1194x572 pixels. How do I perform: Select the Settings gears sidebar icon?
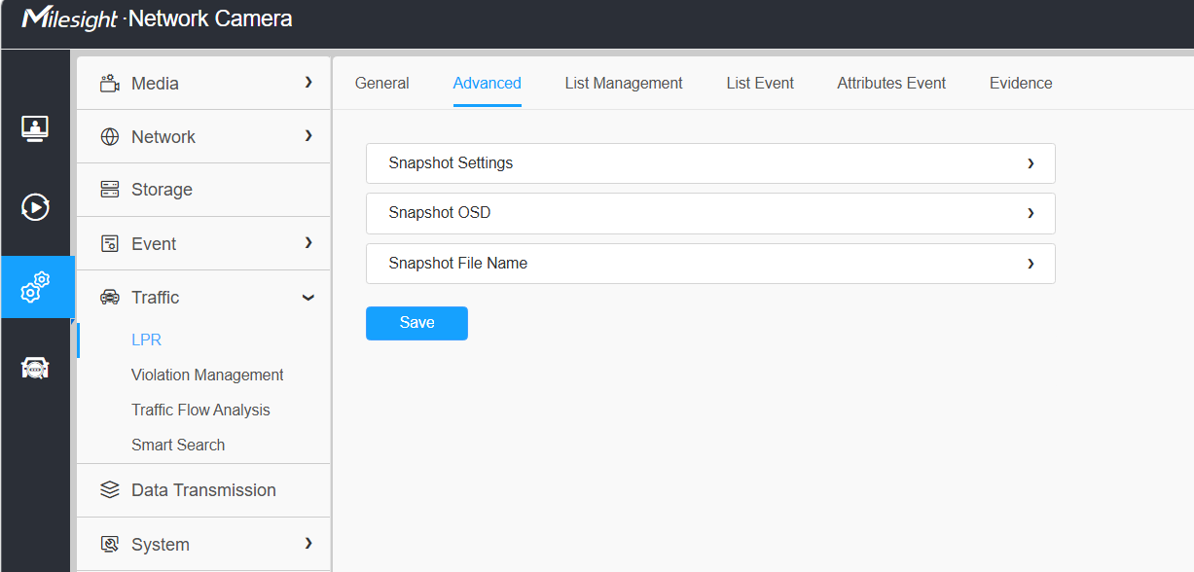point(36,287)
